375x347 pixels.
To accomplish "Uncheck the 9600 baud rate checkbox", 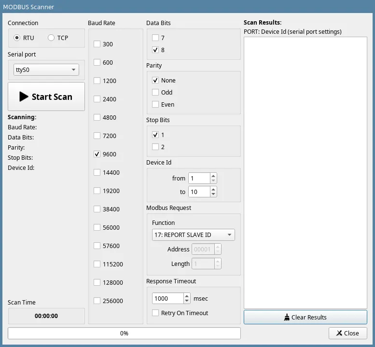I will coord(97,154).
